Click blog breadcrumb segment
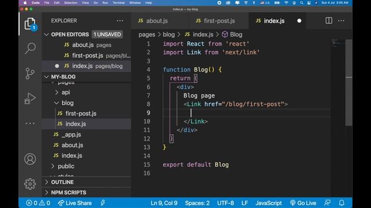The image size is (371, 208). (169, 35)
